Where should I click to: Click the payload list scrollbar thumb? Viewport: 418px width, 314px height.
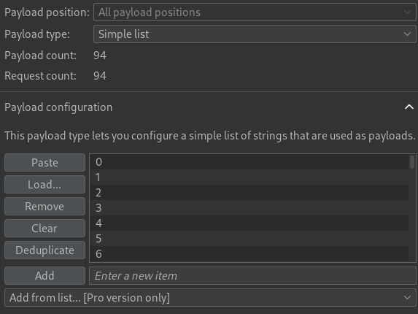point(412,162)
